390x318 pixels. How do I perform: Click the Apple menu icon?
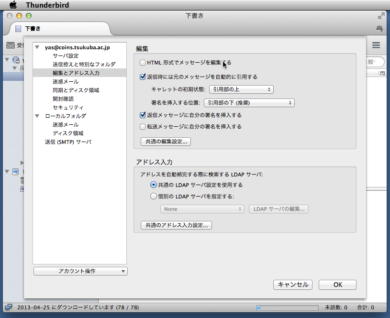(13, 5)
